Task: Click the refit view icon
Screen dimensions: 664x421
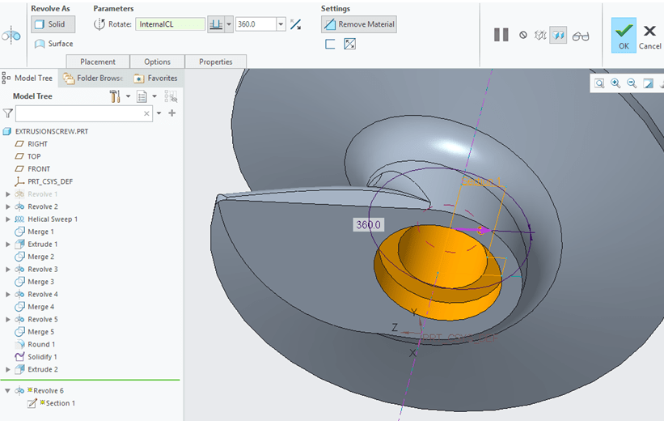Action: coord(599,83)
